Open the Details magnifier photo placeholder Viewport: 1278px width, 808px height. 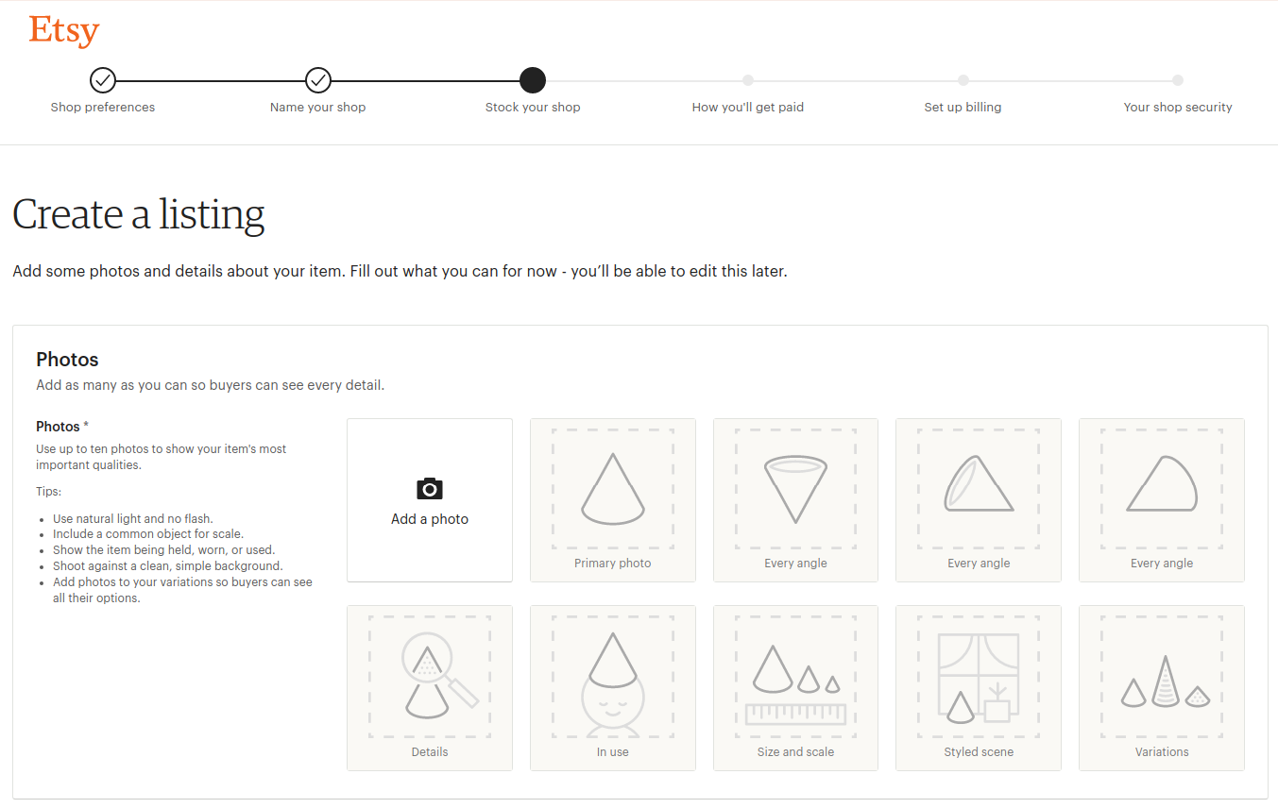point(430,687)
